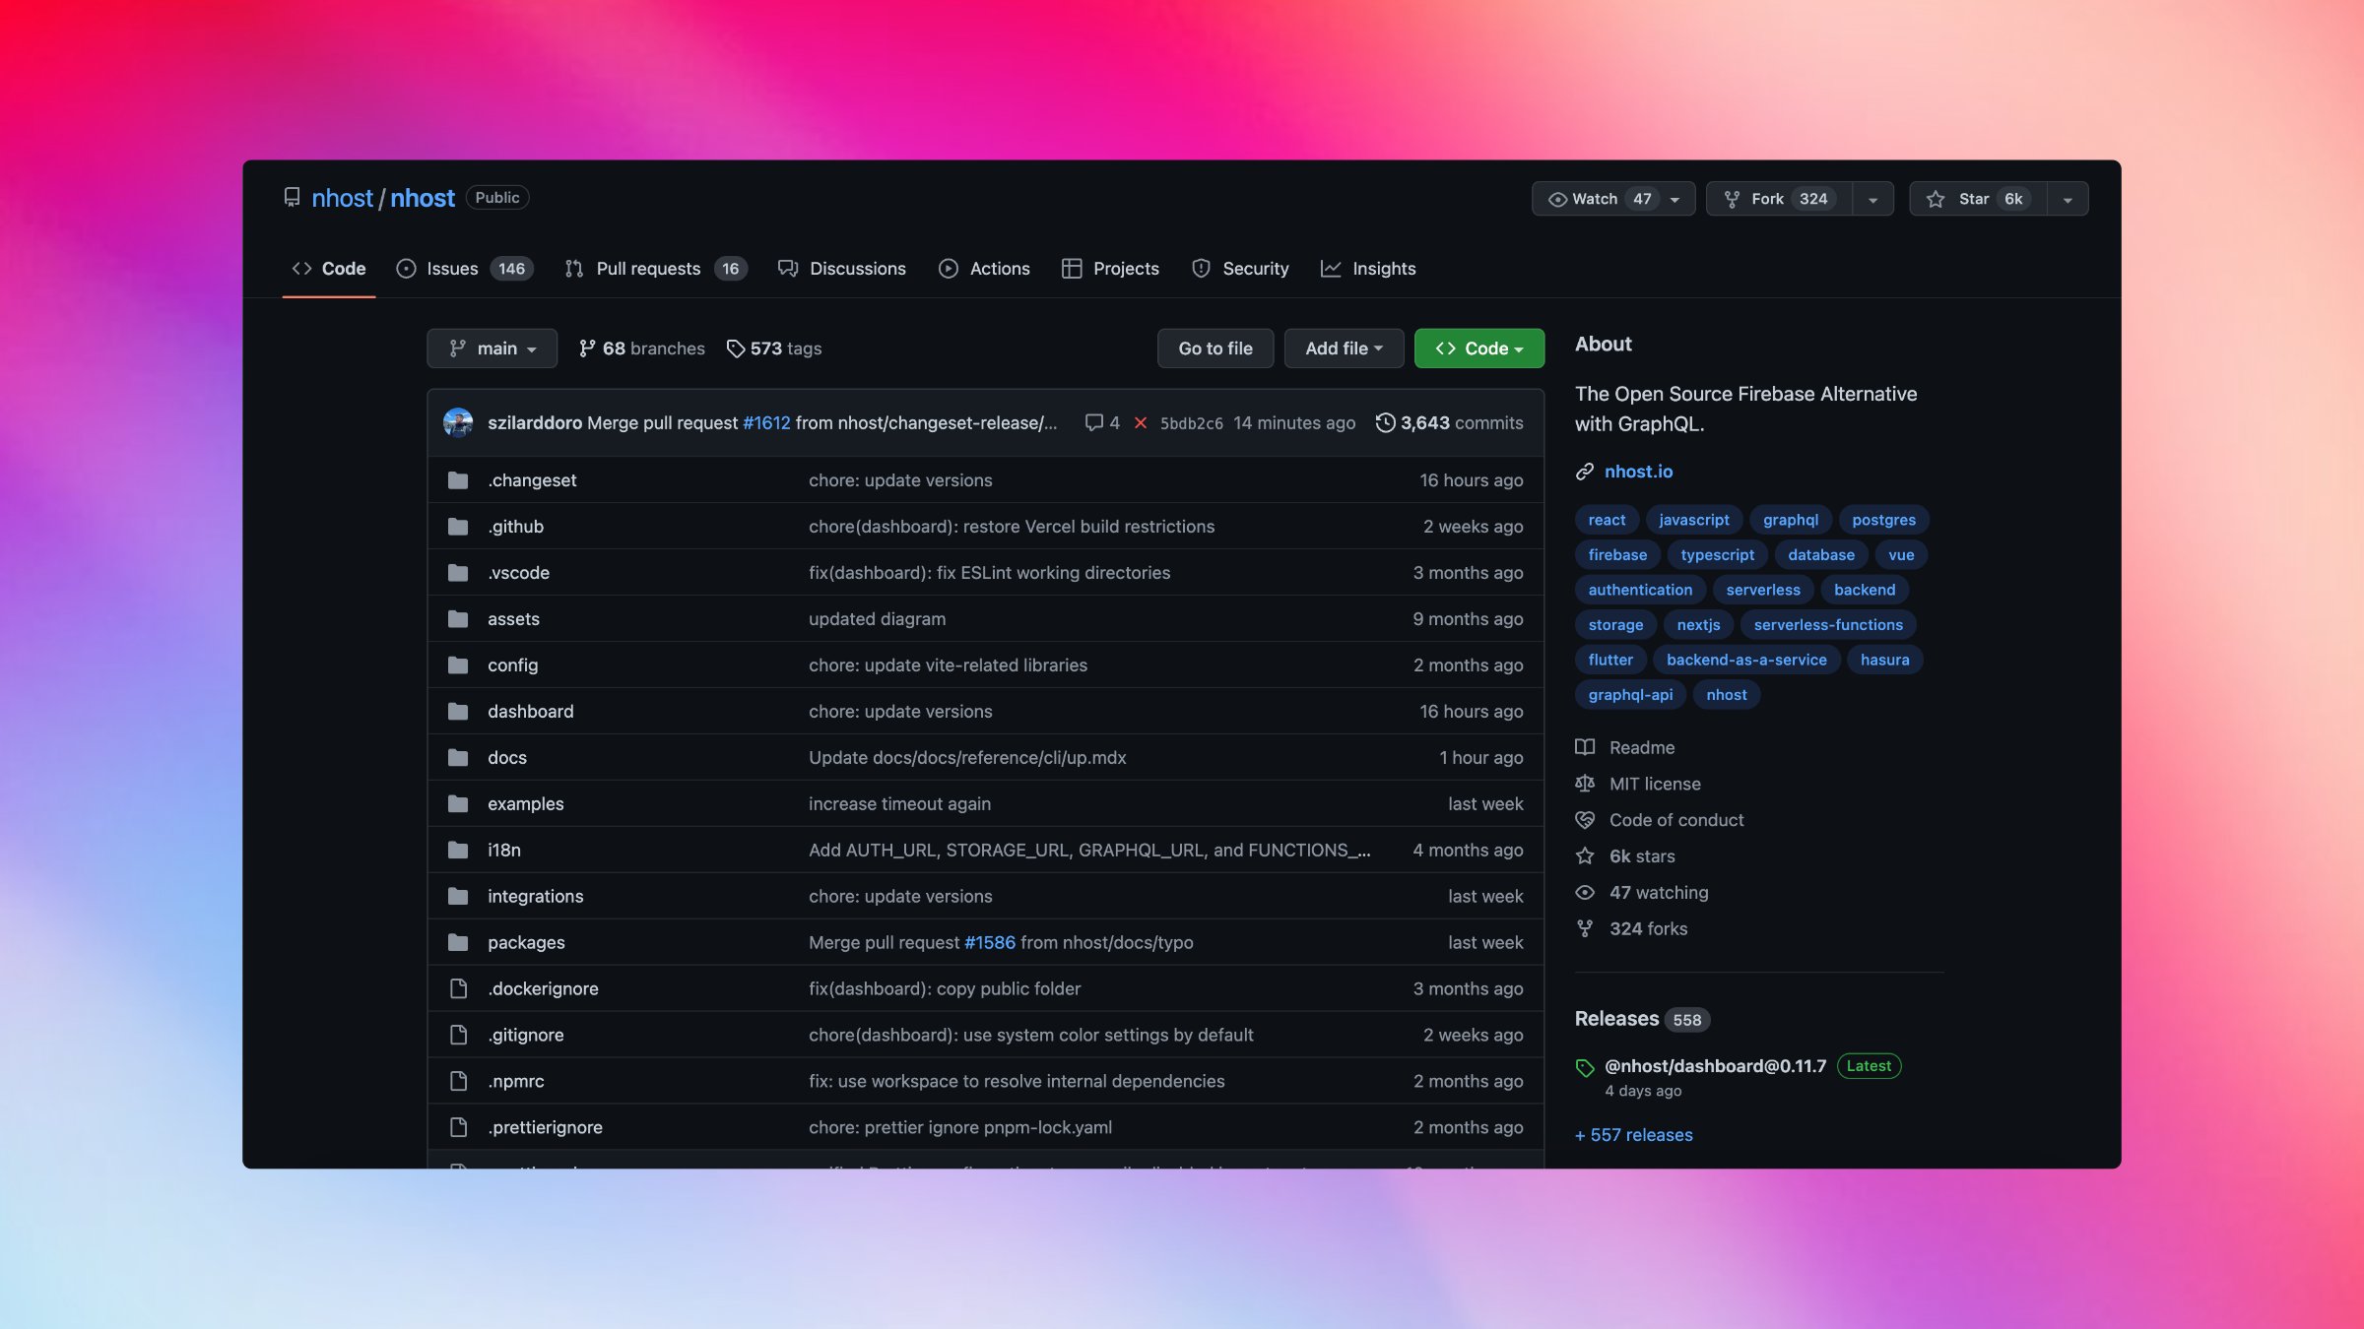
Task: Click the commit comments icon showing 4
Action: coord(1093,423)
